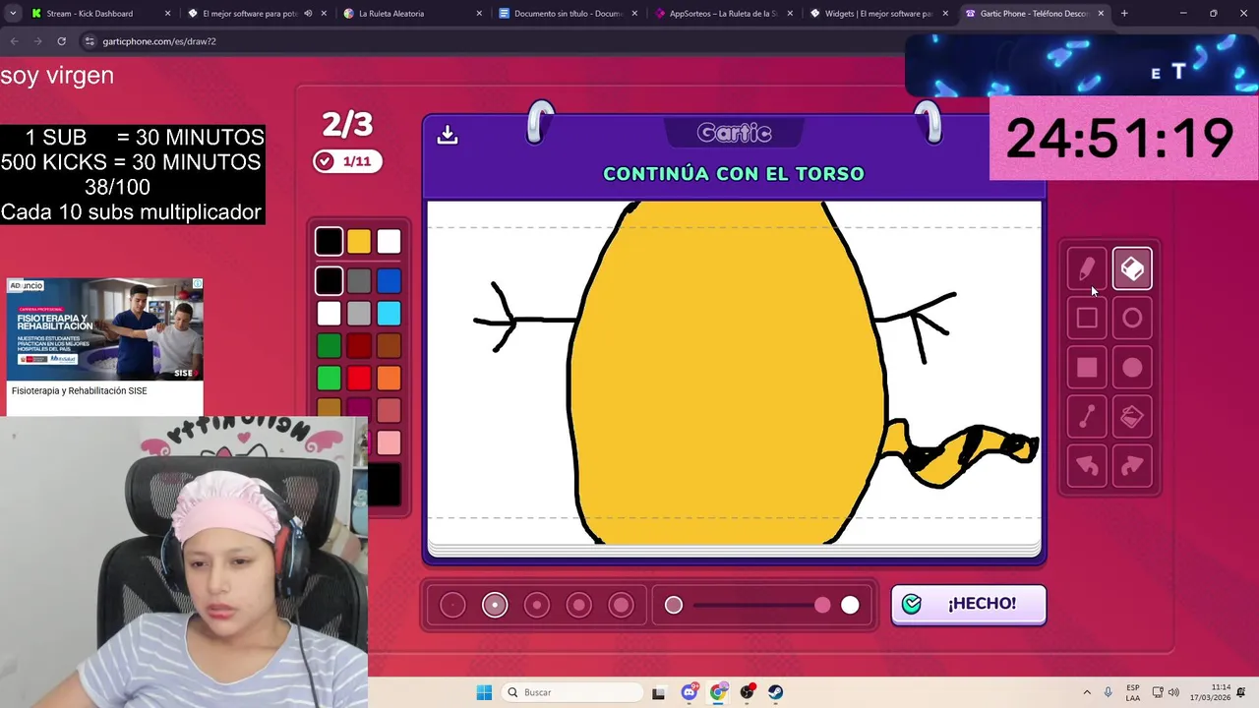Switch to AppSorteos tab
The image size is (1259, 708).
click(x=725, y=14)
